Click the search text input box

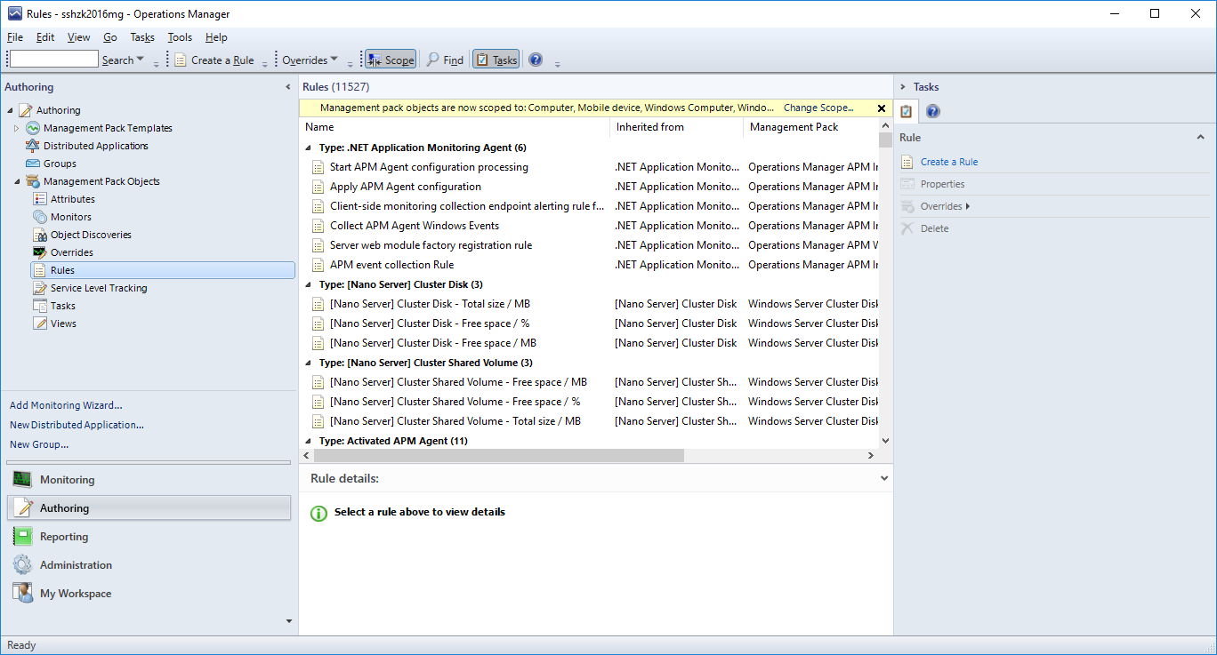[53, 60]
